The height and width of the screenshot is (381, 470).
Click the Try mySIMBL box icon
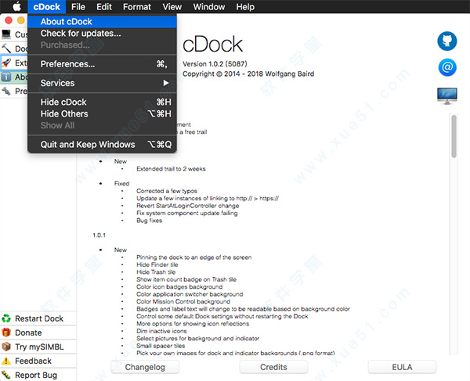pyautogui.click(x=6, y=347)
